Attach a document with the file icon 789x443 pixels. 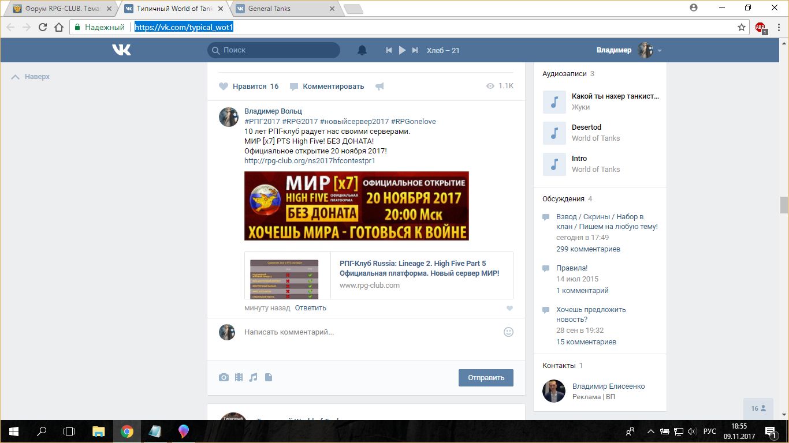click(x=268, y=377)
